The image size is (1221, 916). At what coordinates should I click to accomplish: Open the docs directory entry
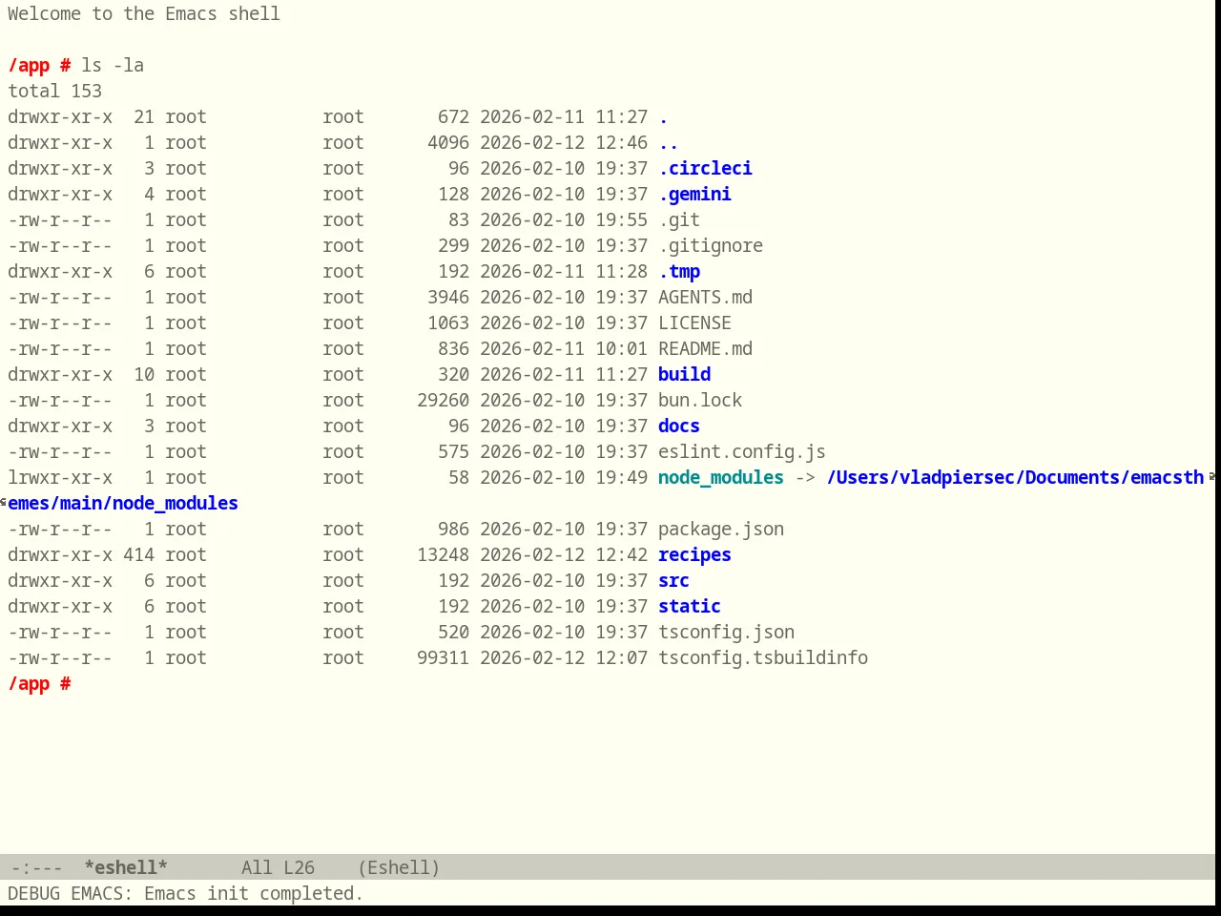[679, 427]
